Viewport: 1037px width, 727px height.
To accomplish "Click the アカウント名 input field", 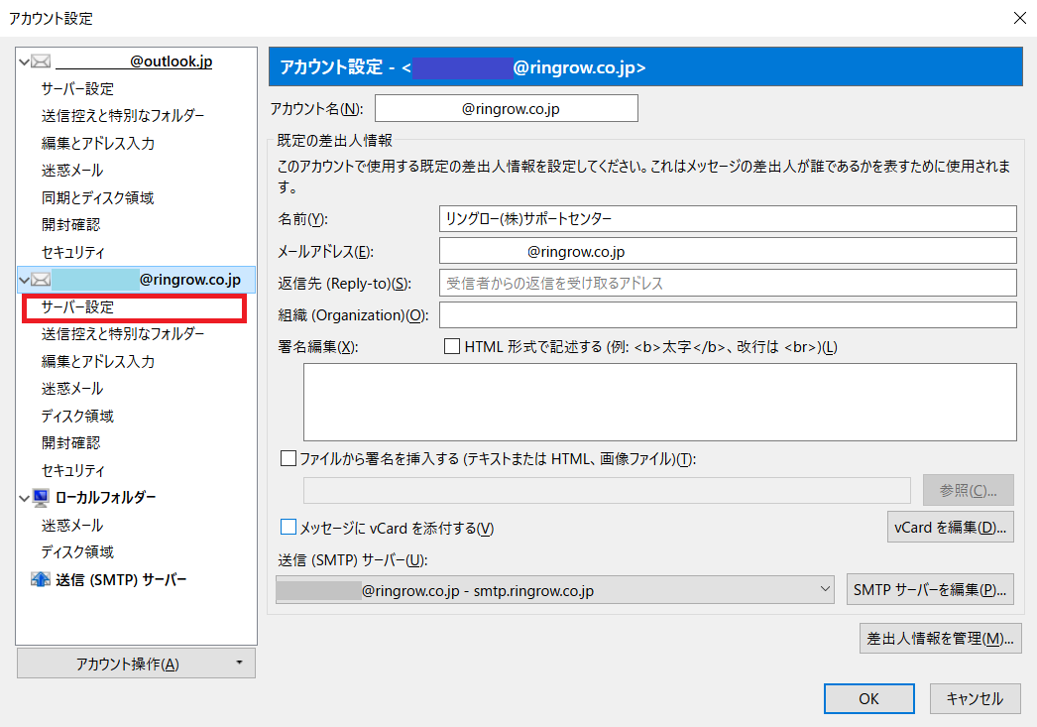I will [x=506, y=107].
